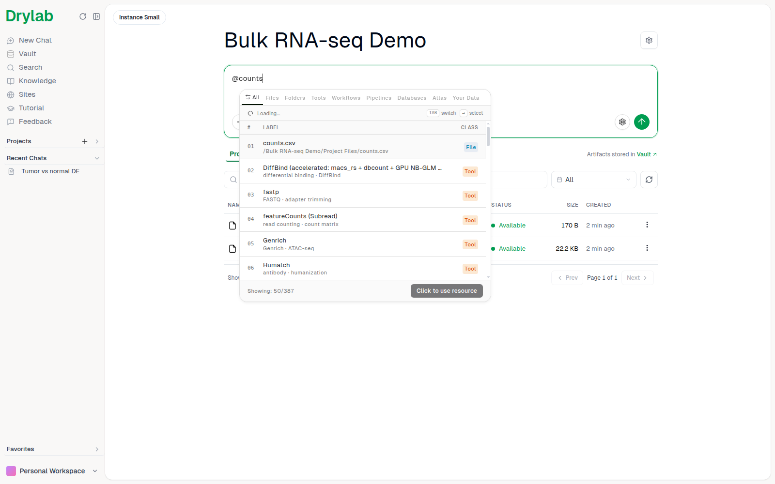775x484 pixels.
Task: Select Databases tab in mention popup
Action: point(412,98)
